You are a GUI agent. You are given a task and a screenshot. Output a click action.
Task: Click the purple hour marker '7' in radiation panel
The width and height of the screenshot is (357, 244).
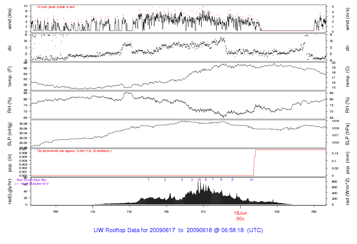pos(213,180)
